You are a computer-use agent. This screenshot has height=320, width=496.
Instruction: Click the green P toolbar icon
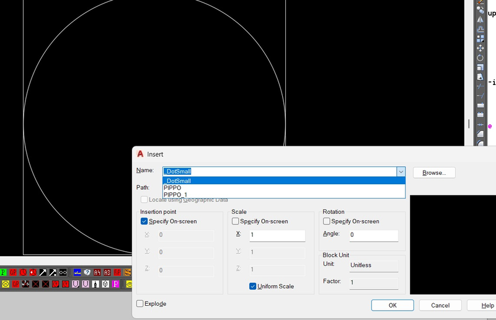tap(3, 272)
